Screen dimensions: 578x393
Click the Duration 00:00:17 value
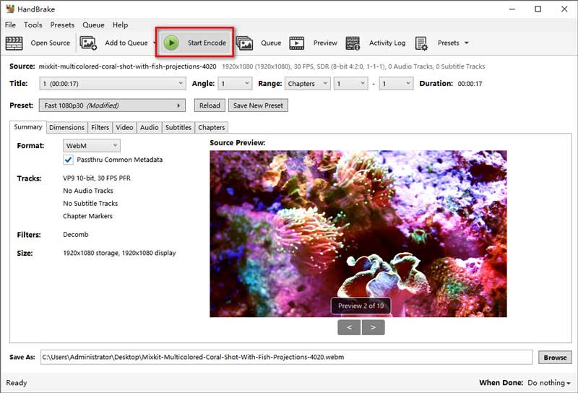coord(470,84)
